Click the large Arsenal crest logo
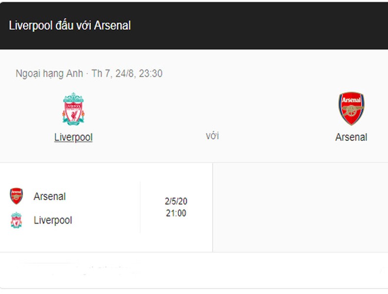388x294 pixels. pos(351,109)
